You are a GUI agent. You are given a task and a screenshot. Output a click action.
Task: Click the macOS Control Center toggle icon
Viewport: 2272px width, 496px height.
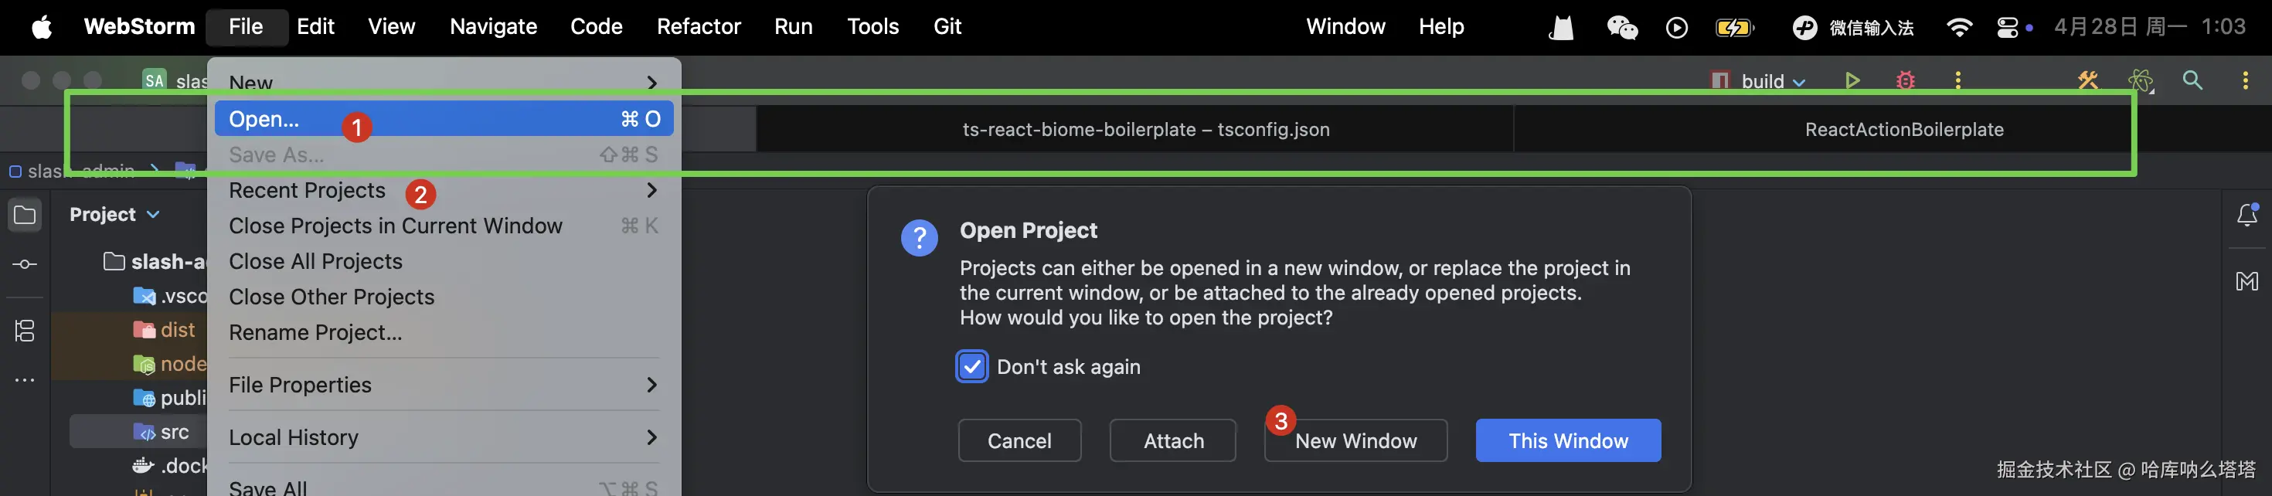tap(2008, 27)
